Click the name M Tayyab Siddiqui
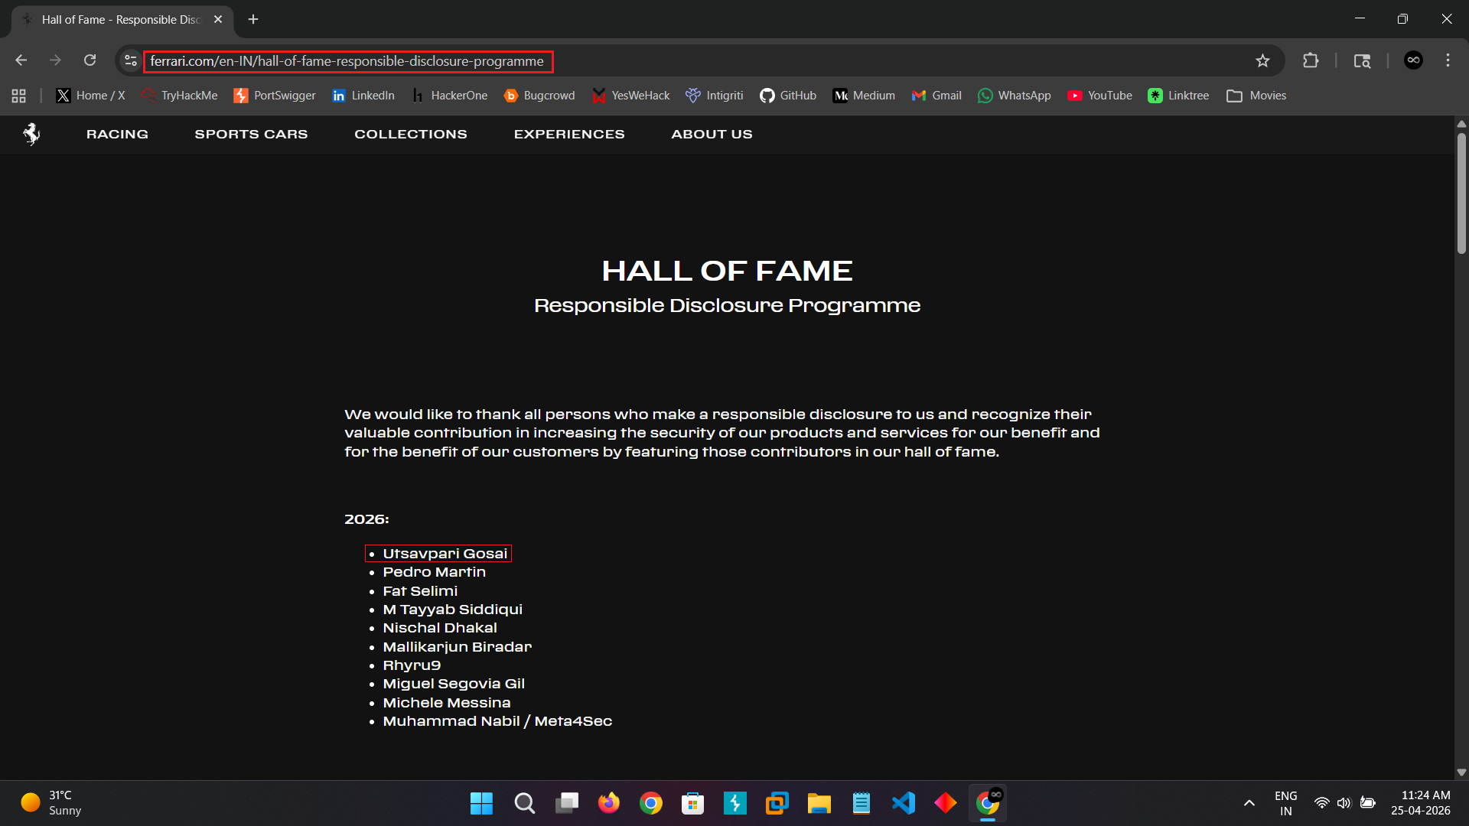The height and width of the screenshot is (826, 1469). click(452, 610)
